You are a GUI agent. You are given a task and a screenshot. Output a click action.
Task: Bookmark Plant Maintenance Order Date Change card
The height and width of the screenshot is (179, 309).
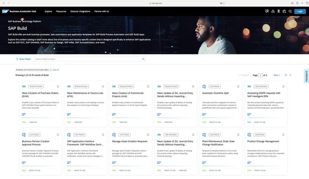238,135
